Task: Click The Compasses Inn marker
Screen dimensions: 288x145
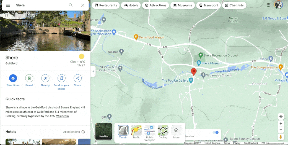Action: pos(281,67)
